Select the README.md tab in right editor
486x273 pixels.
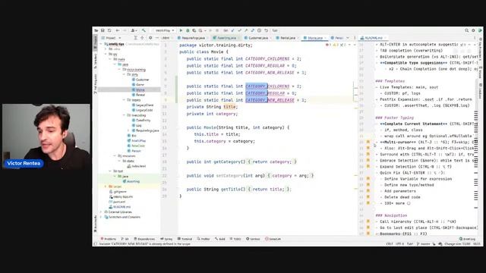373,38
